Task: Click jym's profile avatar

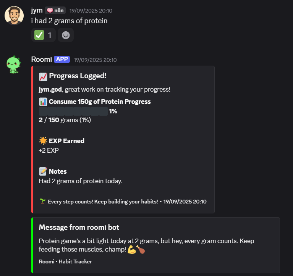Action: (14, 16)
